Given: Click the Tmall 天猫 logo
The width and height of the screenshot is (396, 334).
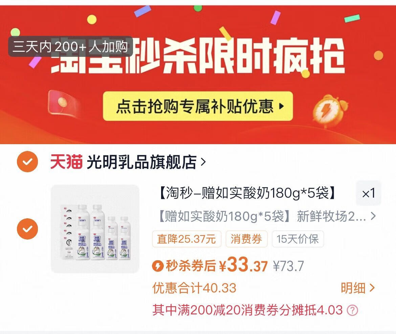Looking at the screenshot, I should 66,161.
